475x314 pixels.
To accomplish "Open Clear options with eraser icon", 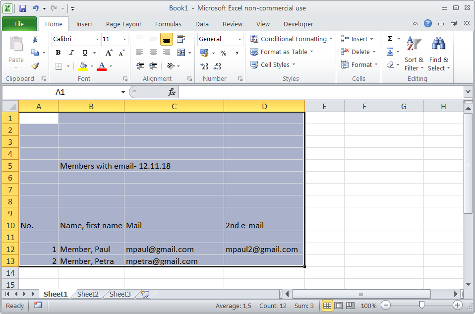I will pos(390,65).
